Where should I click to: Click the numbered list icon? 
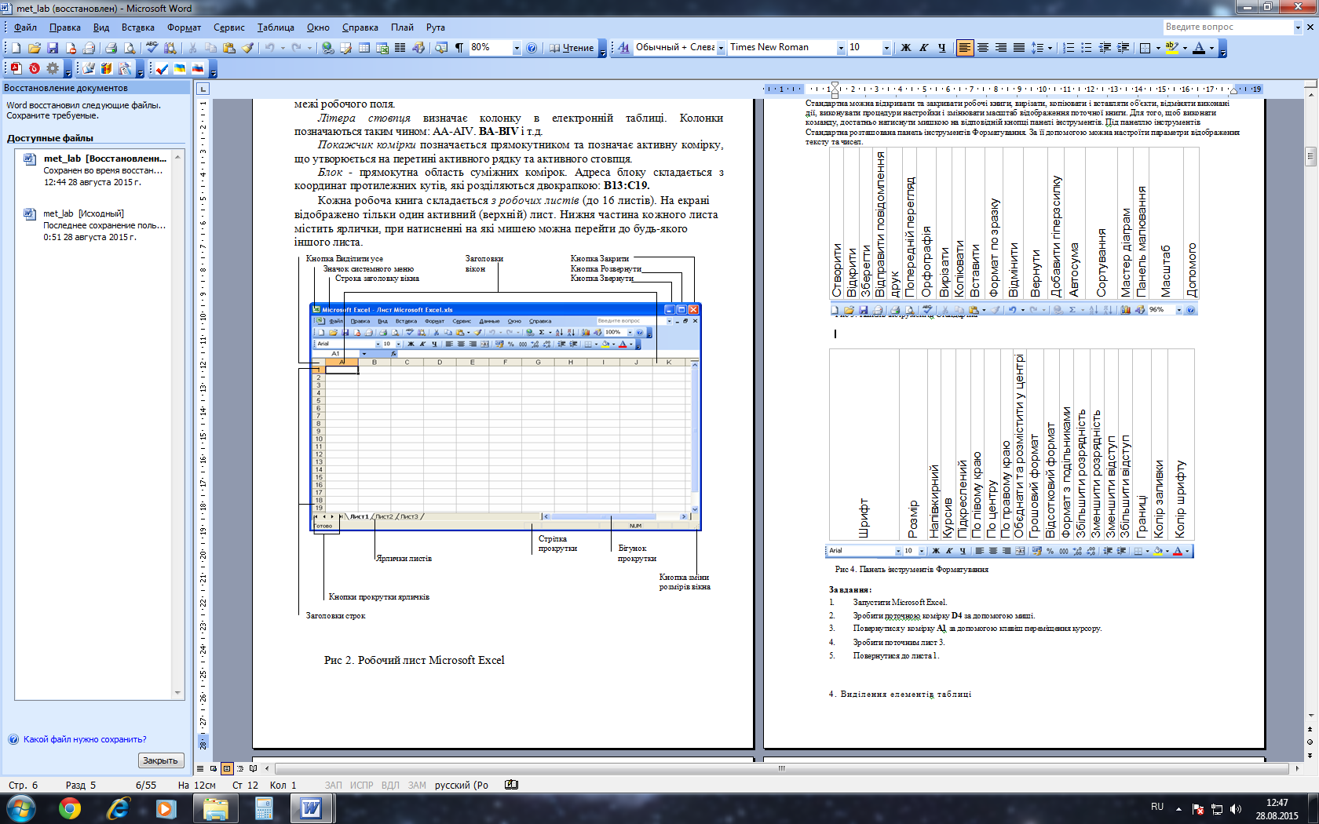(1069, 48)
